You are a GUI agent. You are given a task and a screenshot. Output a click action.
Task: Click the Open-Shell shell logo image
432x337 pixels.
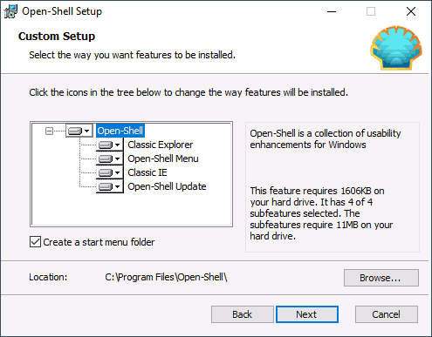click(x=396, y=48)
